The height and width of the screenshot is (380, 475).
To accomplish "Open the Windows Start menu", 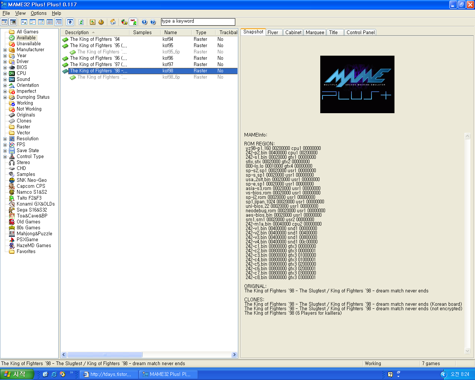I will click(17, 374).
